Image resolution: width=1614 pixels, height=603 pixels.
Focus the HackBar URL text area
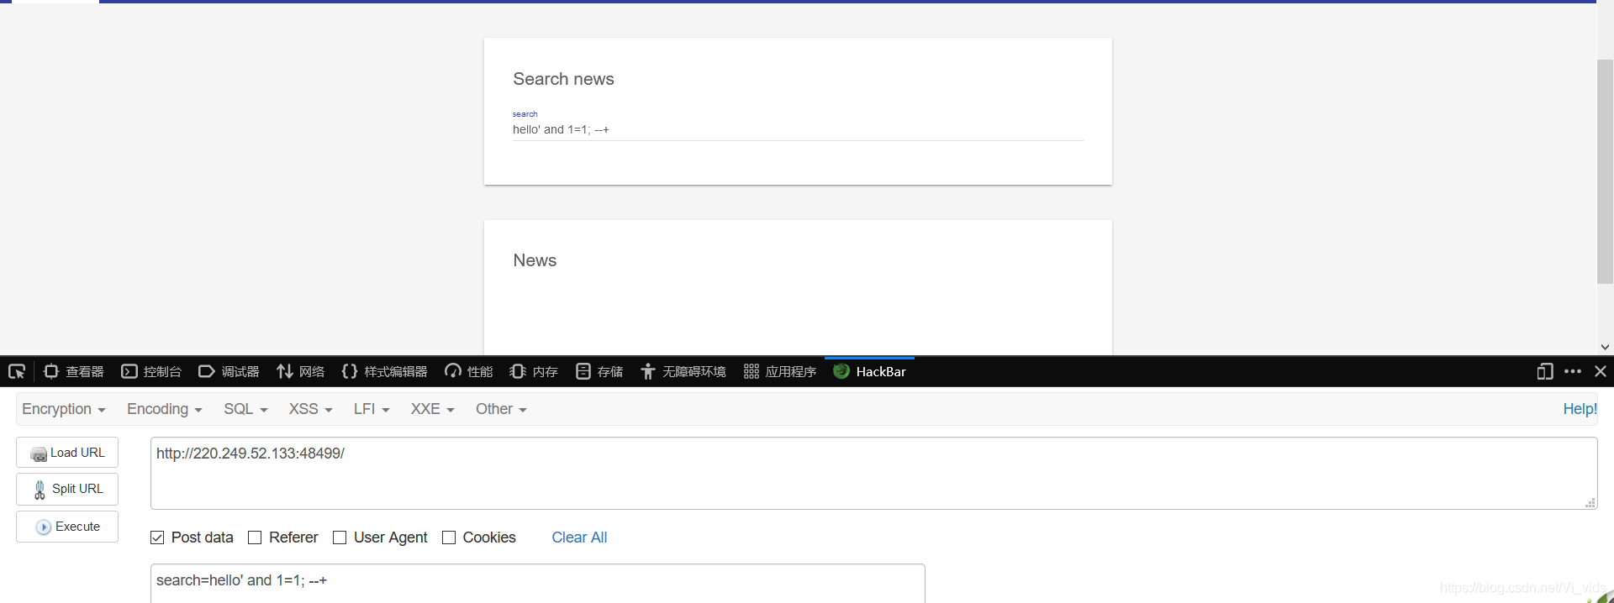tap(873, 473)
